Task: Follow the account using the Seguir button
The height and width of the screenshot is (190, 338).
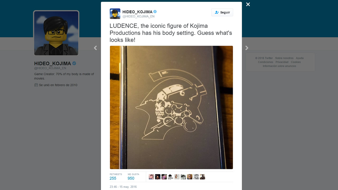Action: pos(222,12)
